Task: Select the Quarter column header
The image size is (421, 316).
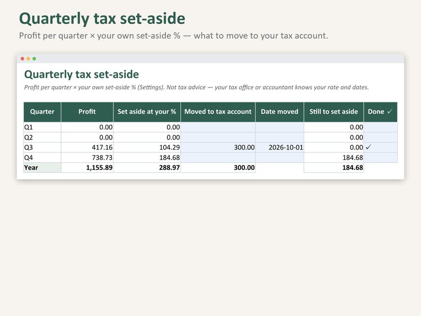Action: [x=42, y=112]
